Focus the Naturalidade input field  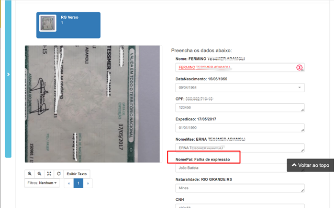240,188
